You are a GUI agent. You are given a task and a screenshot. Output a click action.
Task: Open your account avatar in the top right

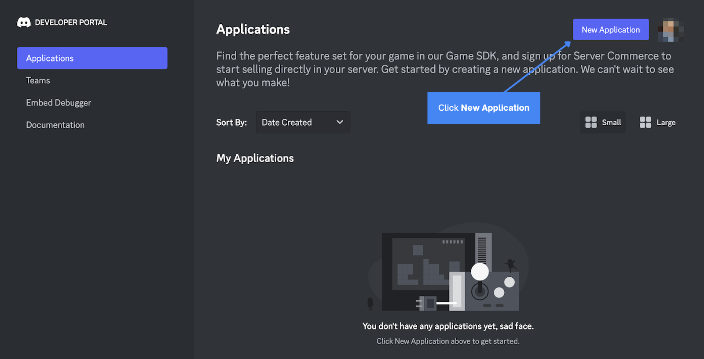(x=670, y=29)
